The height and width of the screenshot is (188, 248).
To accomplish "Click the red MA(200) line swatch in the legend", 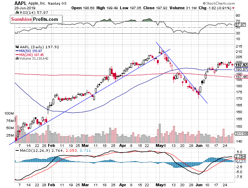I will click(17, 55).
